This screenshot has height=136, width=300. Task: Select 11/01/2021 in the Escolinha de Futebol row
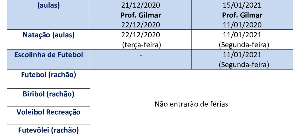tap(242, 55)
